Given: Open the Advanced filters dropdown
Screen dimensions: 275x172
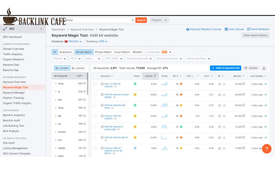Looking at the screenshot, I should pyautogui.click(x=198, y=58).
